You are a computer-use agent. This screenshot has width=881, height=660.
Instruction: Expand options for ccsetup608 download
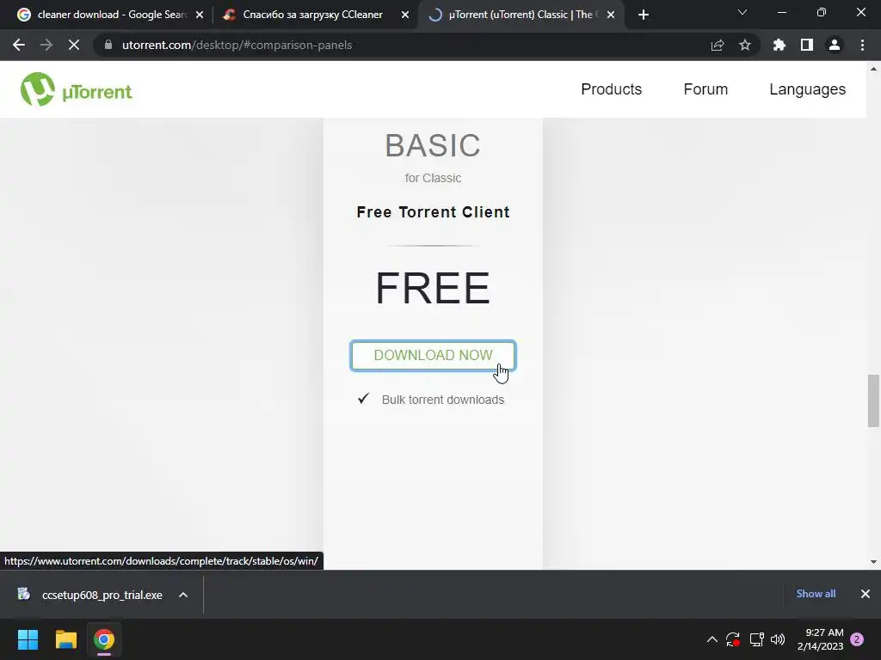pos(183,595)
